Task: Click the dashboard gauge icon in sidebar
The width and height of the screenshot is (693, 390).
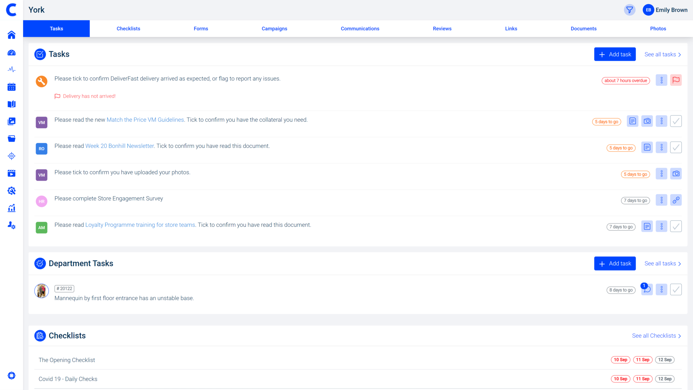Action: click(x=12, y=52)
